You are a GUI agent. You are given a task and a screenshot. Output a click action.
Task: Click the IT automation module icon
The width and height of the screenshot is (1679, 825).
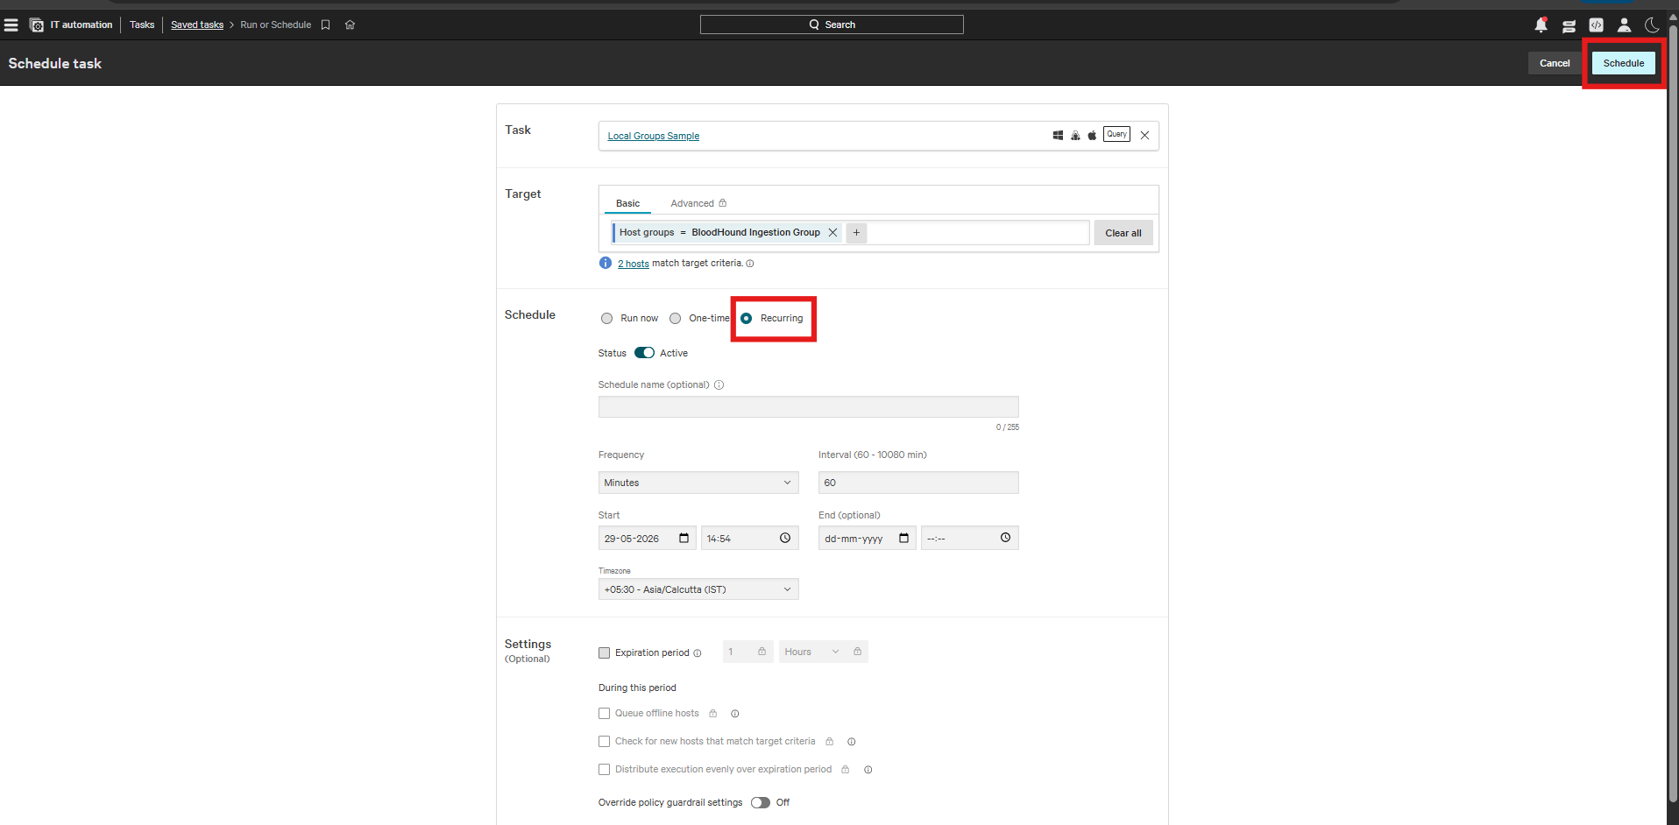pos(37,25)
